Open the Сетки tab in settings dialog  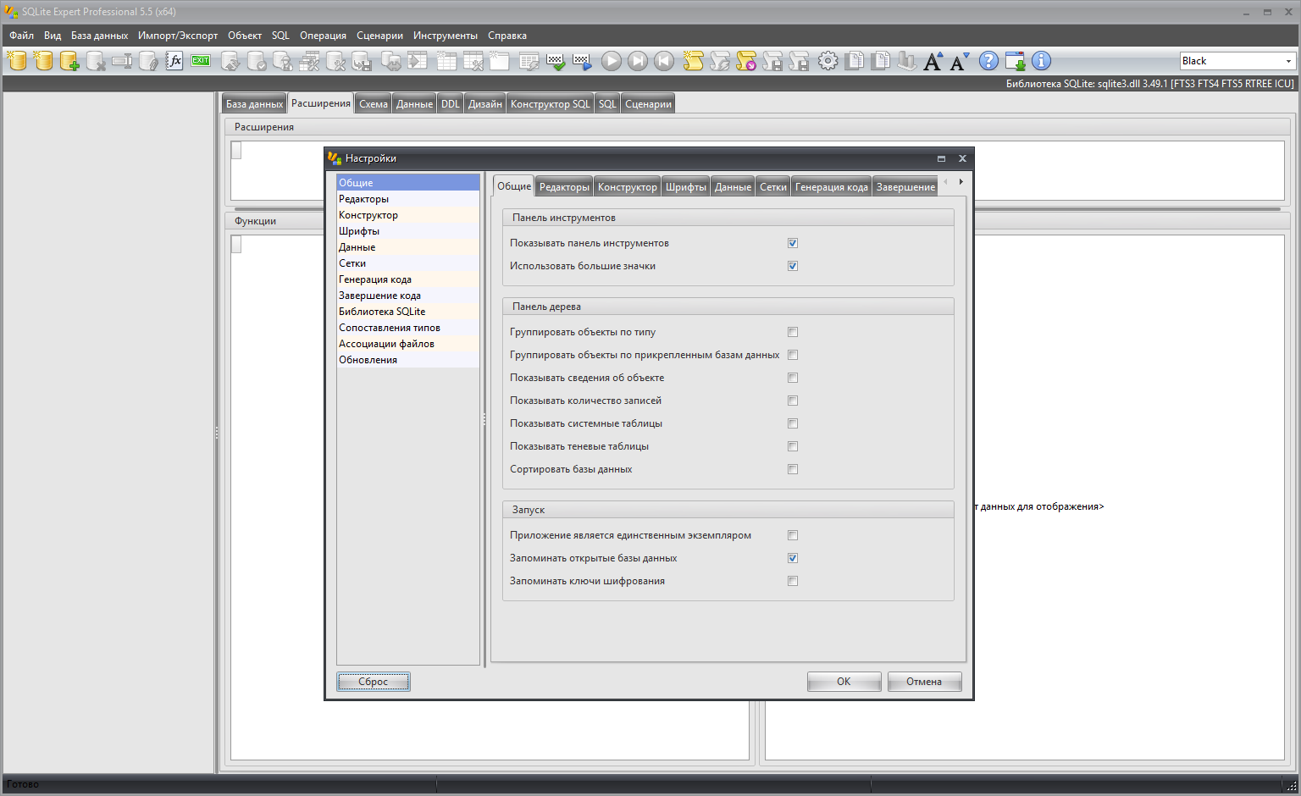point(772,187)
